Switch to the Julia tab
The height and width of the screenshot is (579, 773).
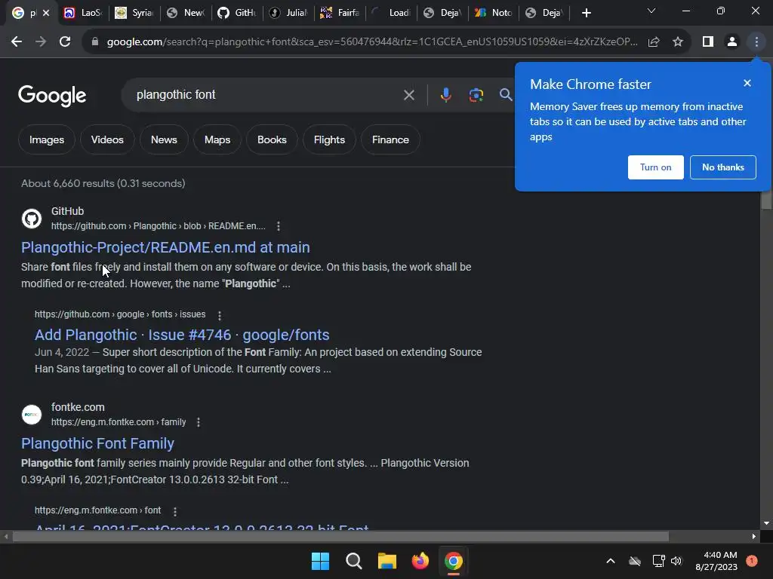click(x=288, y=13)
